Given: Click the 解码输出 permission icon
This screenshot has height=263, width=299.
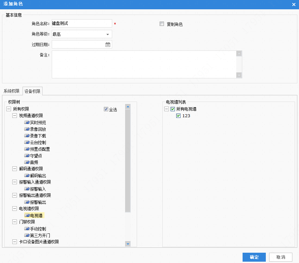Looking at the screenshot, I should (27, 175).
